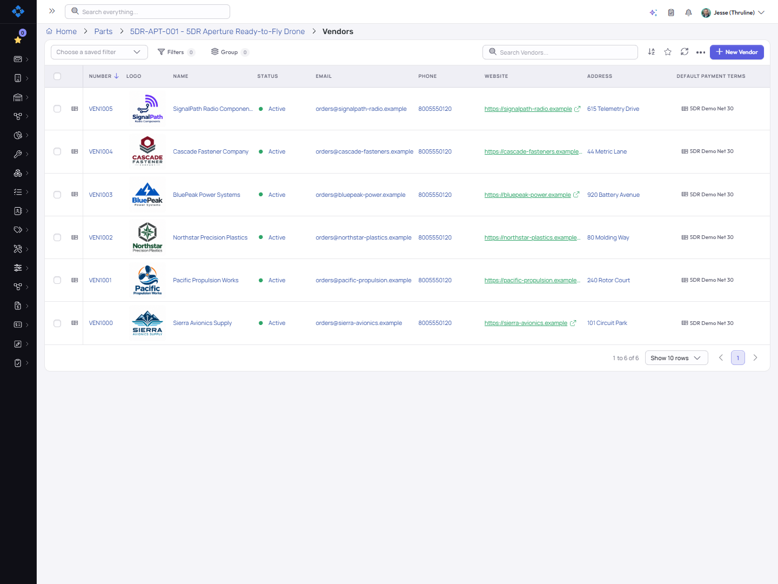The width and height of the screenshot is (778, 584).
Task: Toggle the select-all checkbox in header
Action: pos(57,76)
